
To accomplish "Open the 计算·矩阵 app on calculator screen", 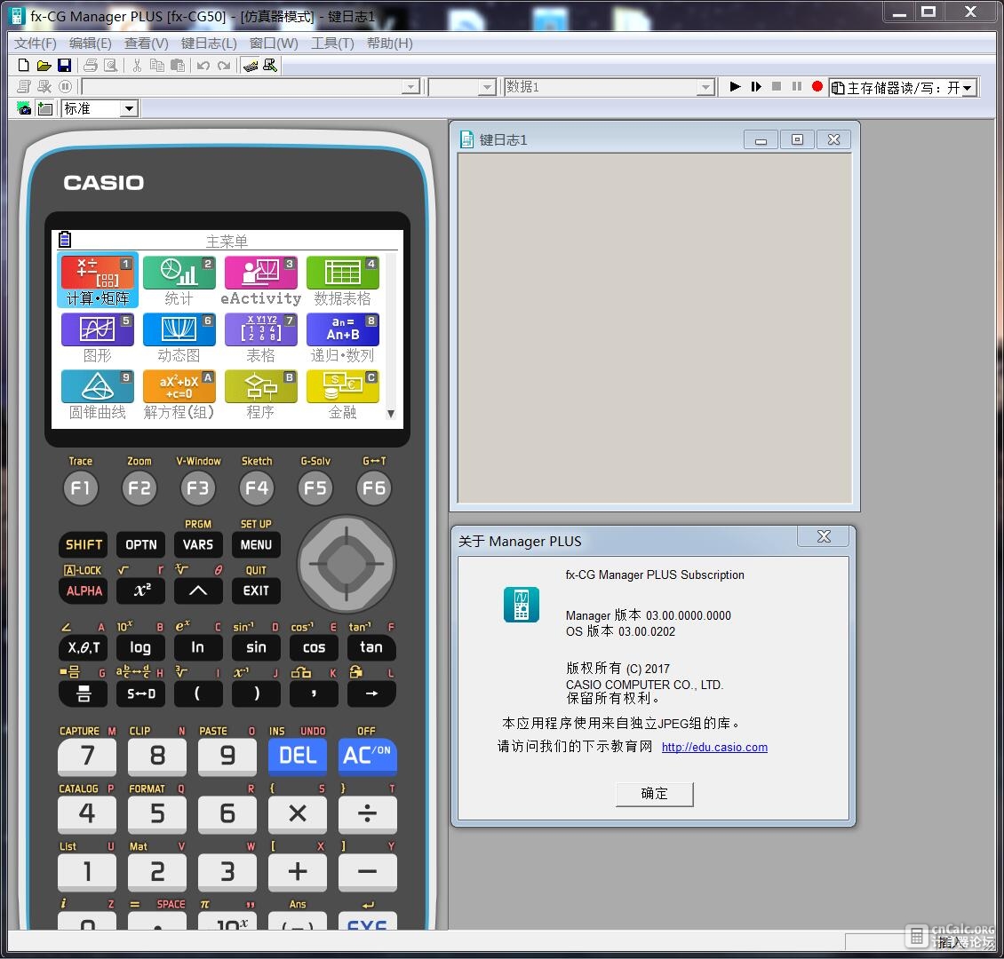I will pyautogui.click(x=98, y=281).
